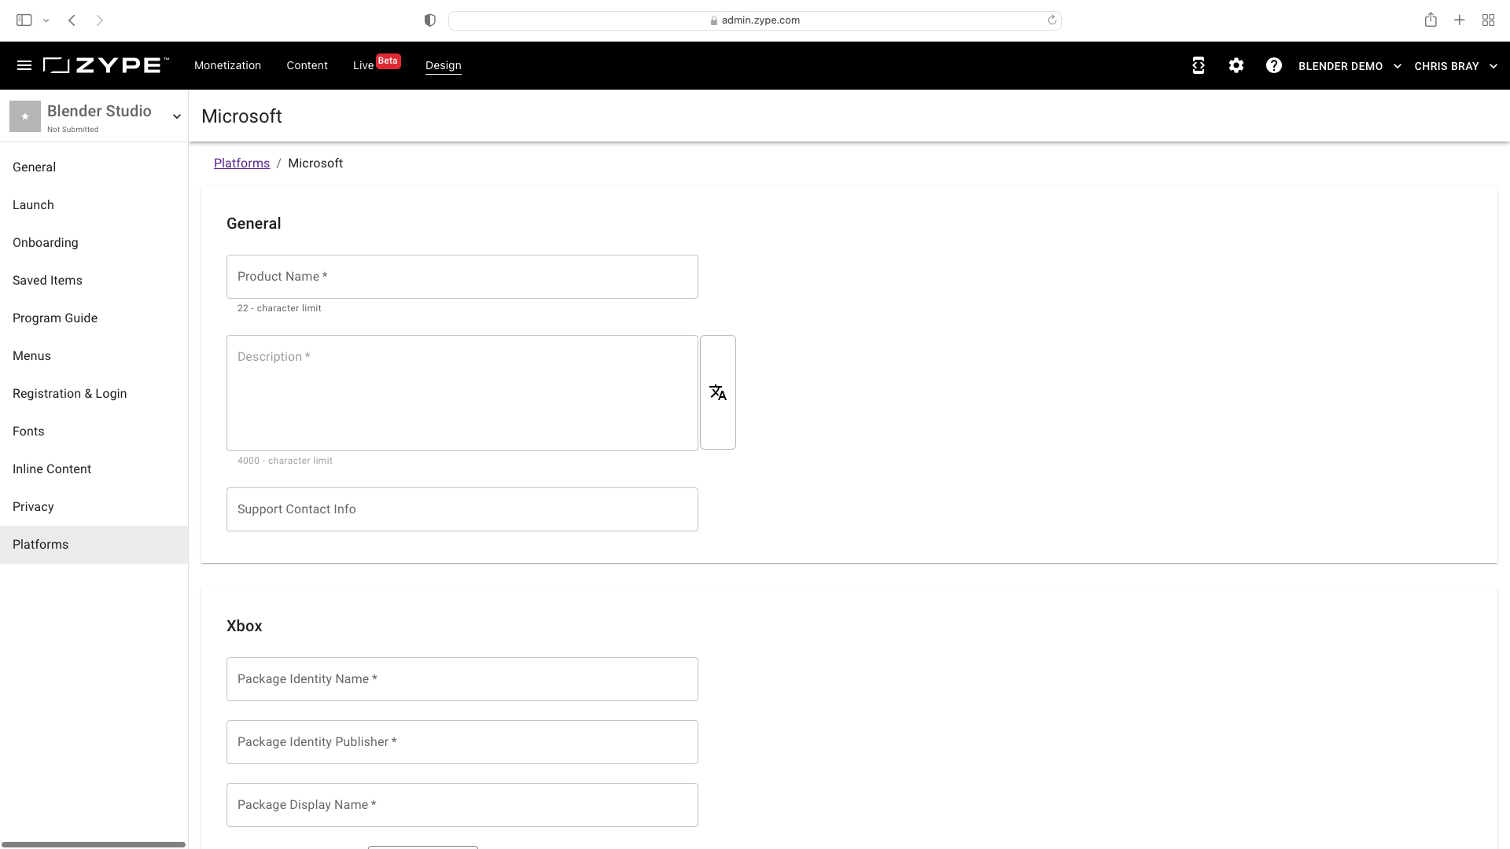The image size is (1510, 849).
Task: Reload the page with refresh icon
Action: [1051, 20]
